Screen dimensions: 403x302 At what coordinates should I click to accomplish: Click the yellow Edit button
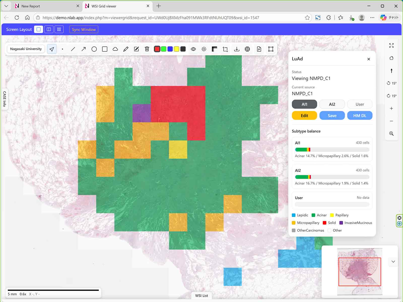pos(304,116)
